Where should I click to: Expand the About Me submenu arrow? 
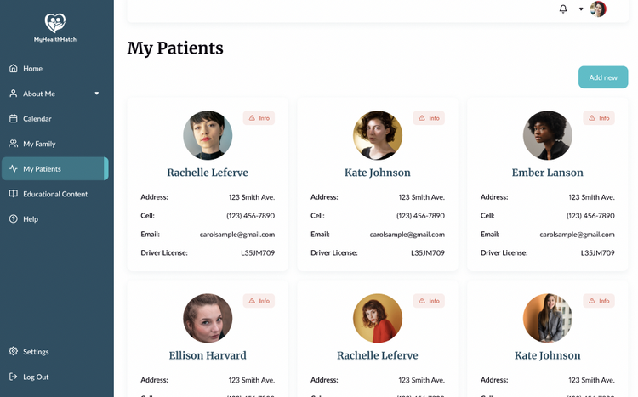(97, 94)
